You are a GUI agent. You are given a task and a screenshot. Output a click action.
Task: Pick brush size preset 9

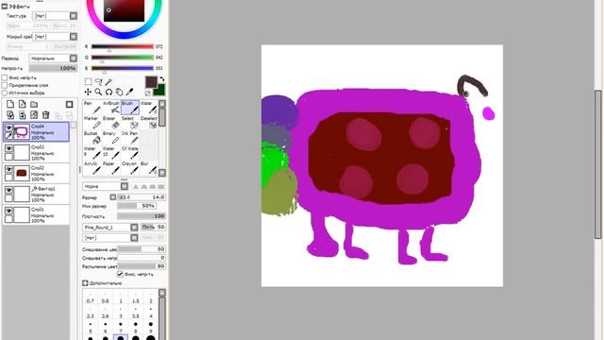[151, 328]
